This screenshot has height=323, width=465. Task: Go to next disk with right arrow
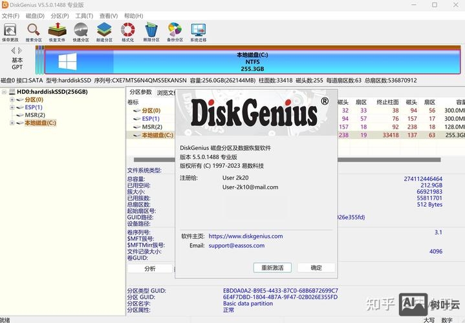tap(20, 50)
